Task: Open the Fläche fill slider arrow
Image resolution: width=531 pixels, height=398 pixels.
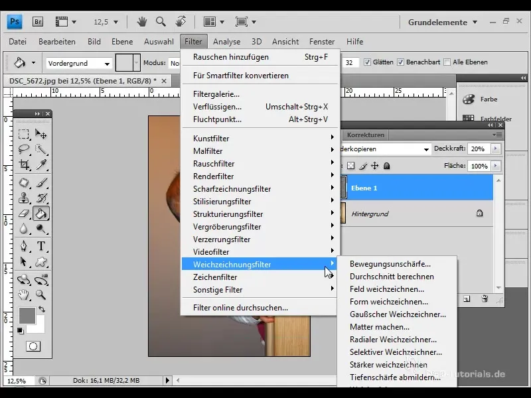Action: point(495,166)
